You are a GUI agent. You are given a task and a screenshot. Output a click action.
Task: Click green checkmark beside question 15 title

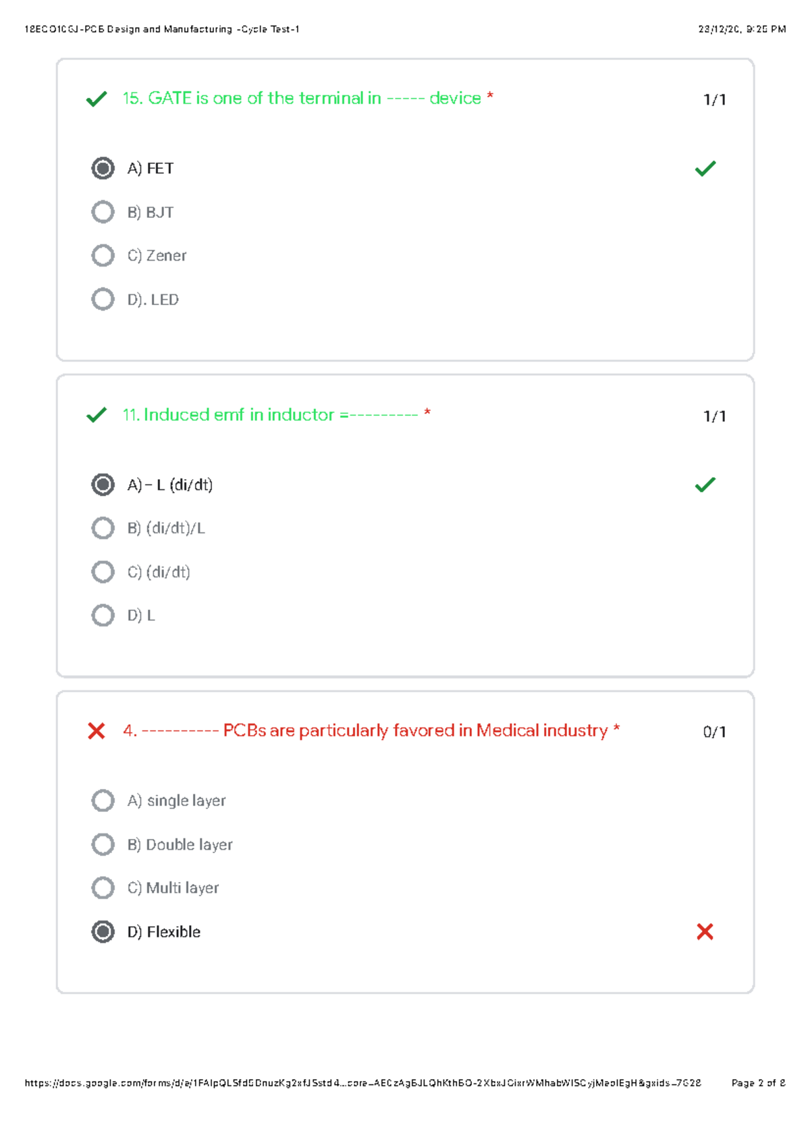pyautogui.click(x=97, y=99)
